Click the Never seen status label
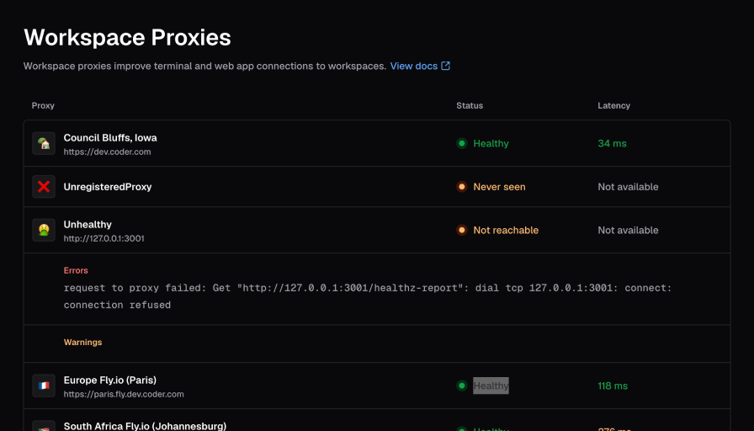The width and height of the screenshot is (754, 431). click(499, 187)
